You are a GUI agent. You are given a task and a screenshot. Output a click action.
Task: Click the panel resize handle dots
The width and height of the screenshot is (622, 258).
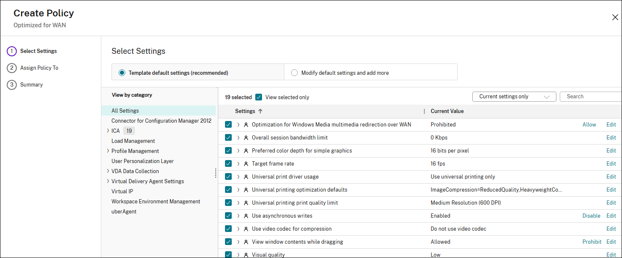216,173
